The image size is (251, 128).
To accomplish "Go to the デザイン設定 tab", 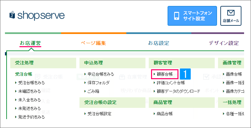I will 224,43.
